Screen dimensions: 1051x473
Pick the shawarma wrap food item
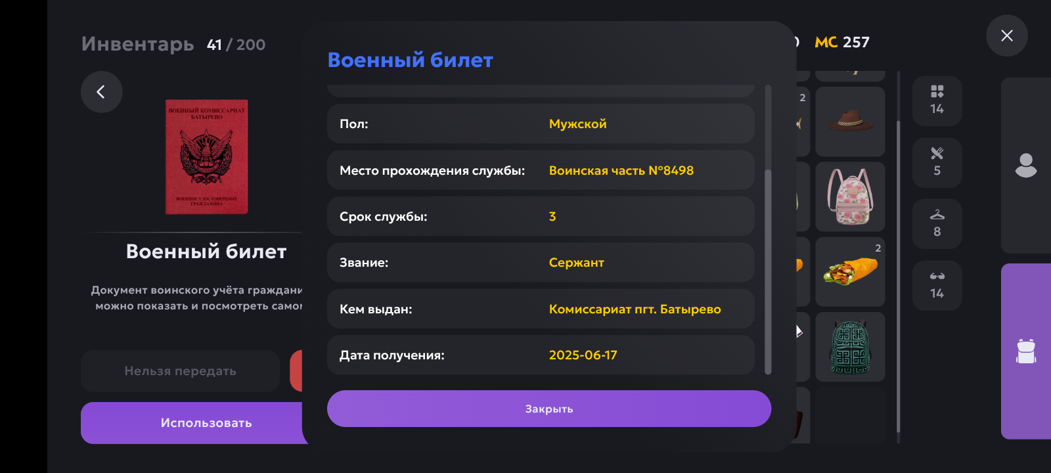click(x=850, y=271)
